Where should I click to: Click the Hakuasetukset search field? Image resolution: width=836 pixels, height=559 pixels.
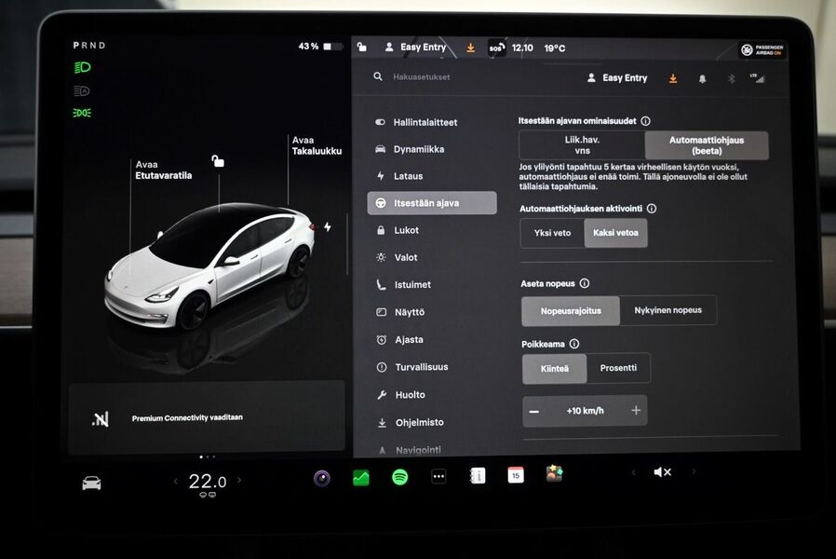coord(422,76)
